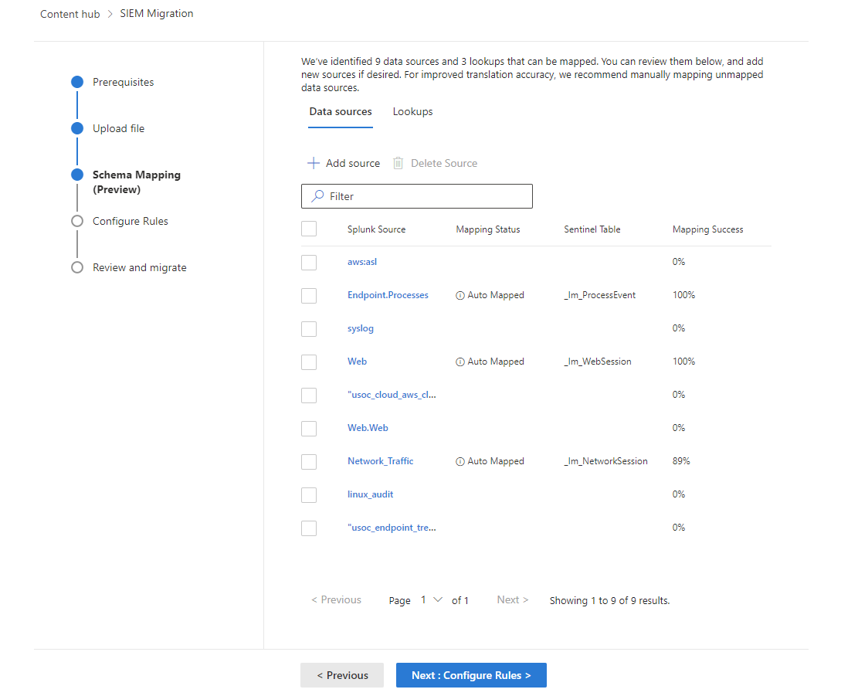Open the Network_Traffic source link
Screen dimensions: 841x696
tap(380, 461)
